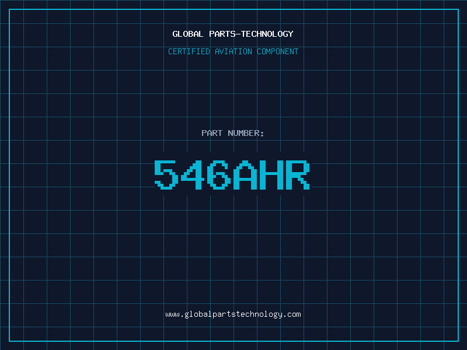Viewport: 467px width, 350px height.
Task: Click the digit 4 in the part number
Action: [193, 175]
